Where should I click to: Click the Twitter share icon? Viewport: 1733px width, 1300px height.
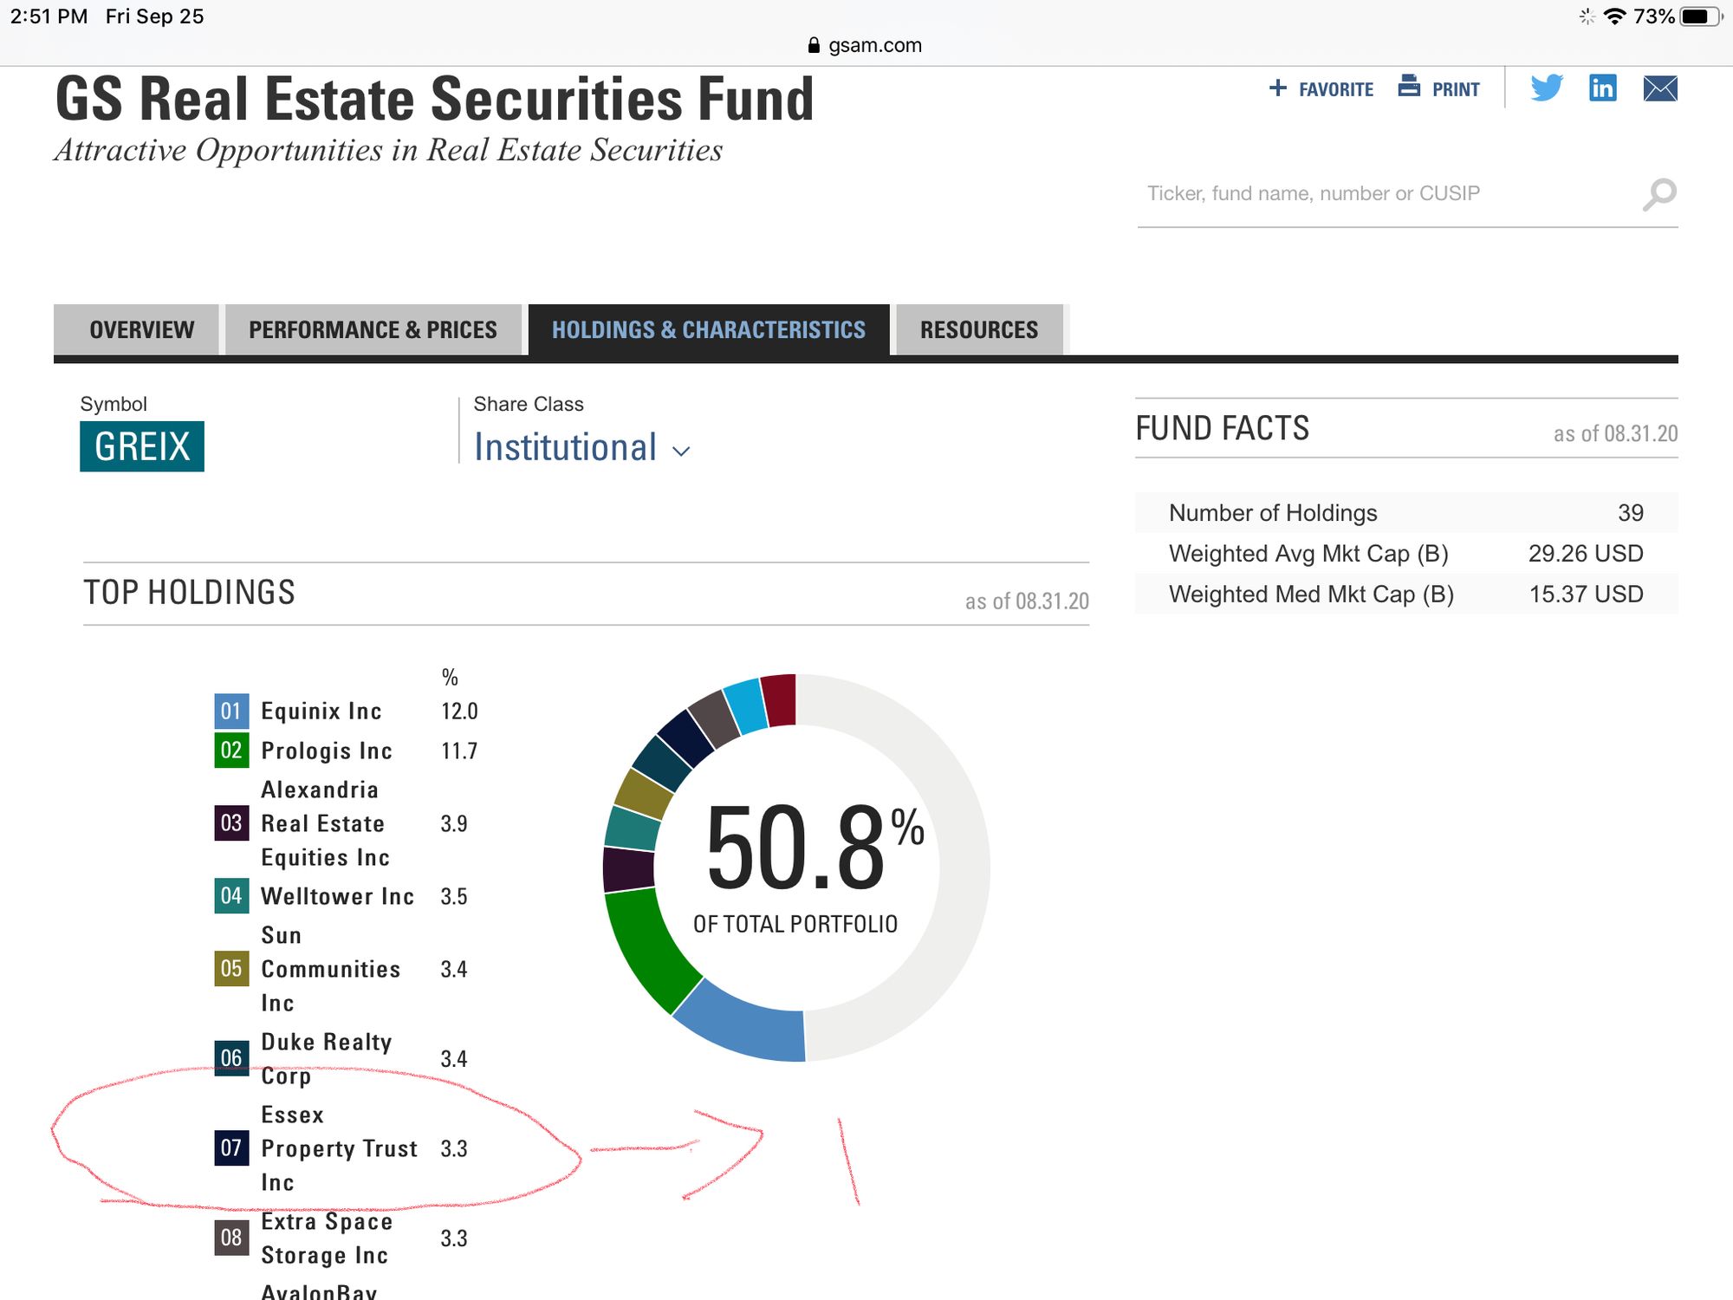(x=1546, y=88)
